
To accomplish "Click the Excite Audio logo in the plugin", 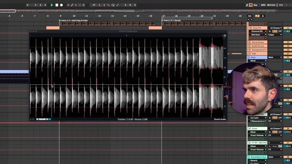I will tap(220, 119).
